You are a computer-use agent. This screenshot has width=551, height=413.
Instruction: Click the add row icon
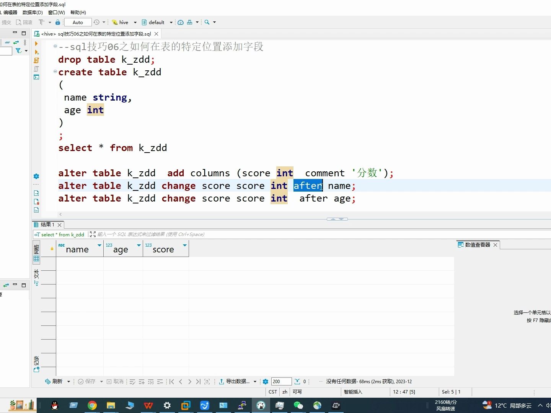[x=142, y=382]
